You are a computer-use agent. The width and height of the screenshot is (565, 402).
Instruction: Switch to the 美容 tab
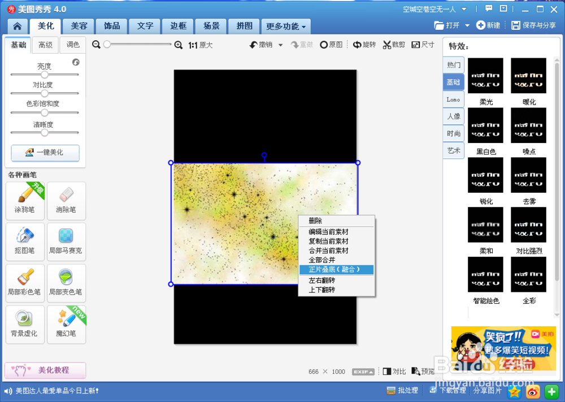(79, 26)
